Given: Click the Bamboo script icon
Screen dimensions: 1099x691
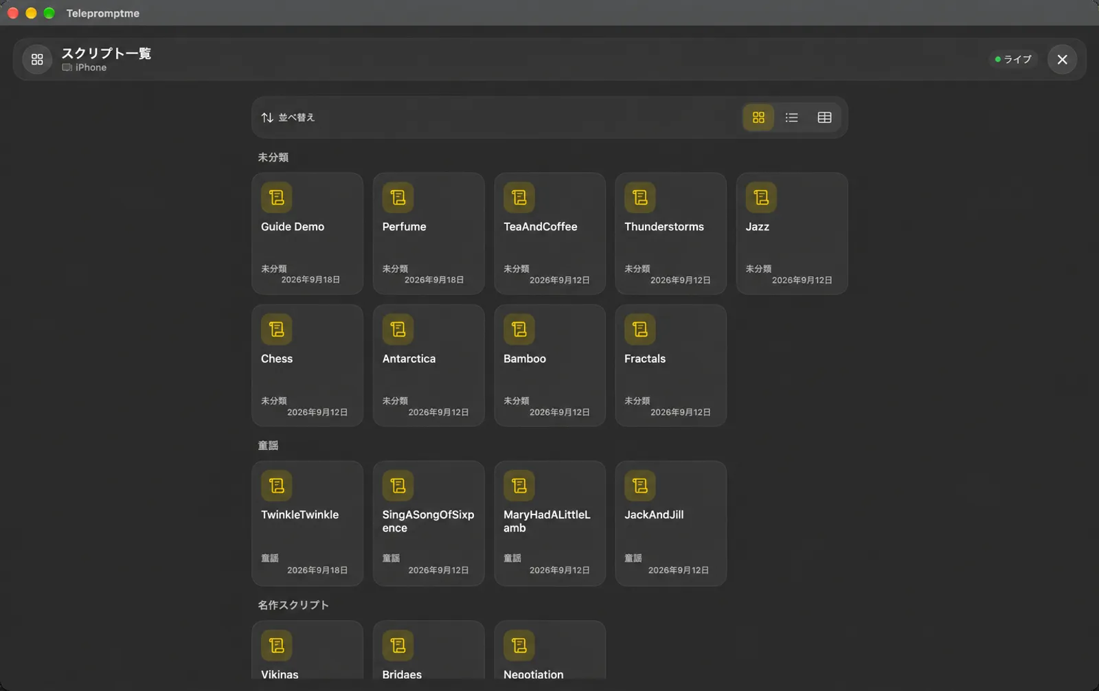Looking at the screenshot, I should (519, 330).
